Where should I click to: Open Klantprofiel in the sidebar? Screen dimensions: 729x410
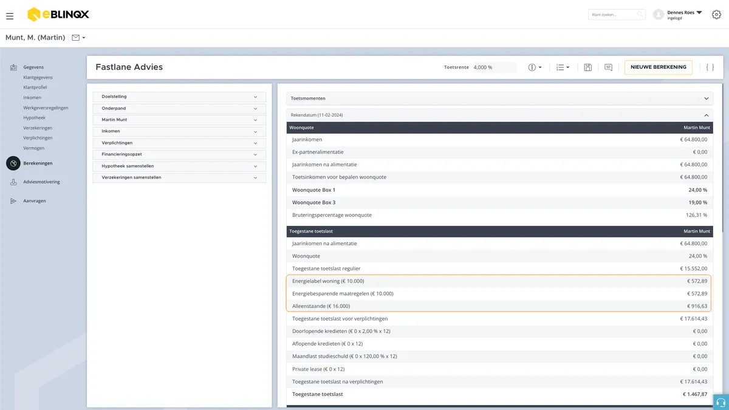pos(35,87)
